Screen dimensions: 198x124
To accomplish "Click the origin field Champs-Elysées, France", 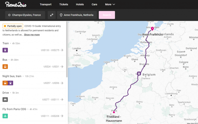I will click(x=25, y=15).
